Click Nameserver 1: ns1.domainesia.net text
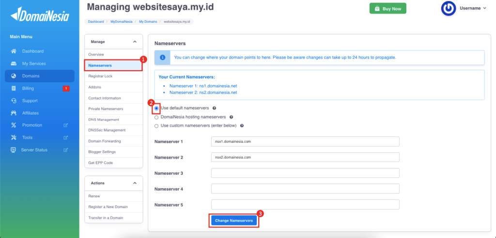 (x=203, y=86)
